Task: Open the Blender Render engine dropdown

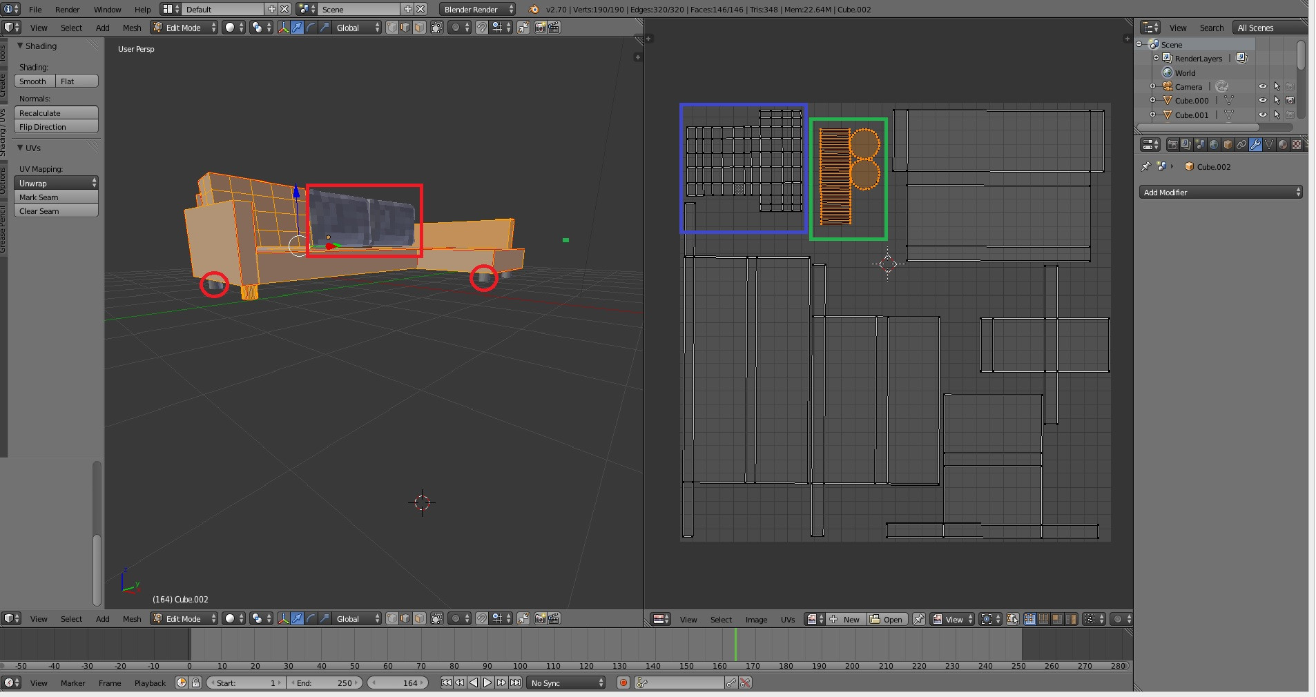Action: pos(478,9)
